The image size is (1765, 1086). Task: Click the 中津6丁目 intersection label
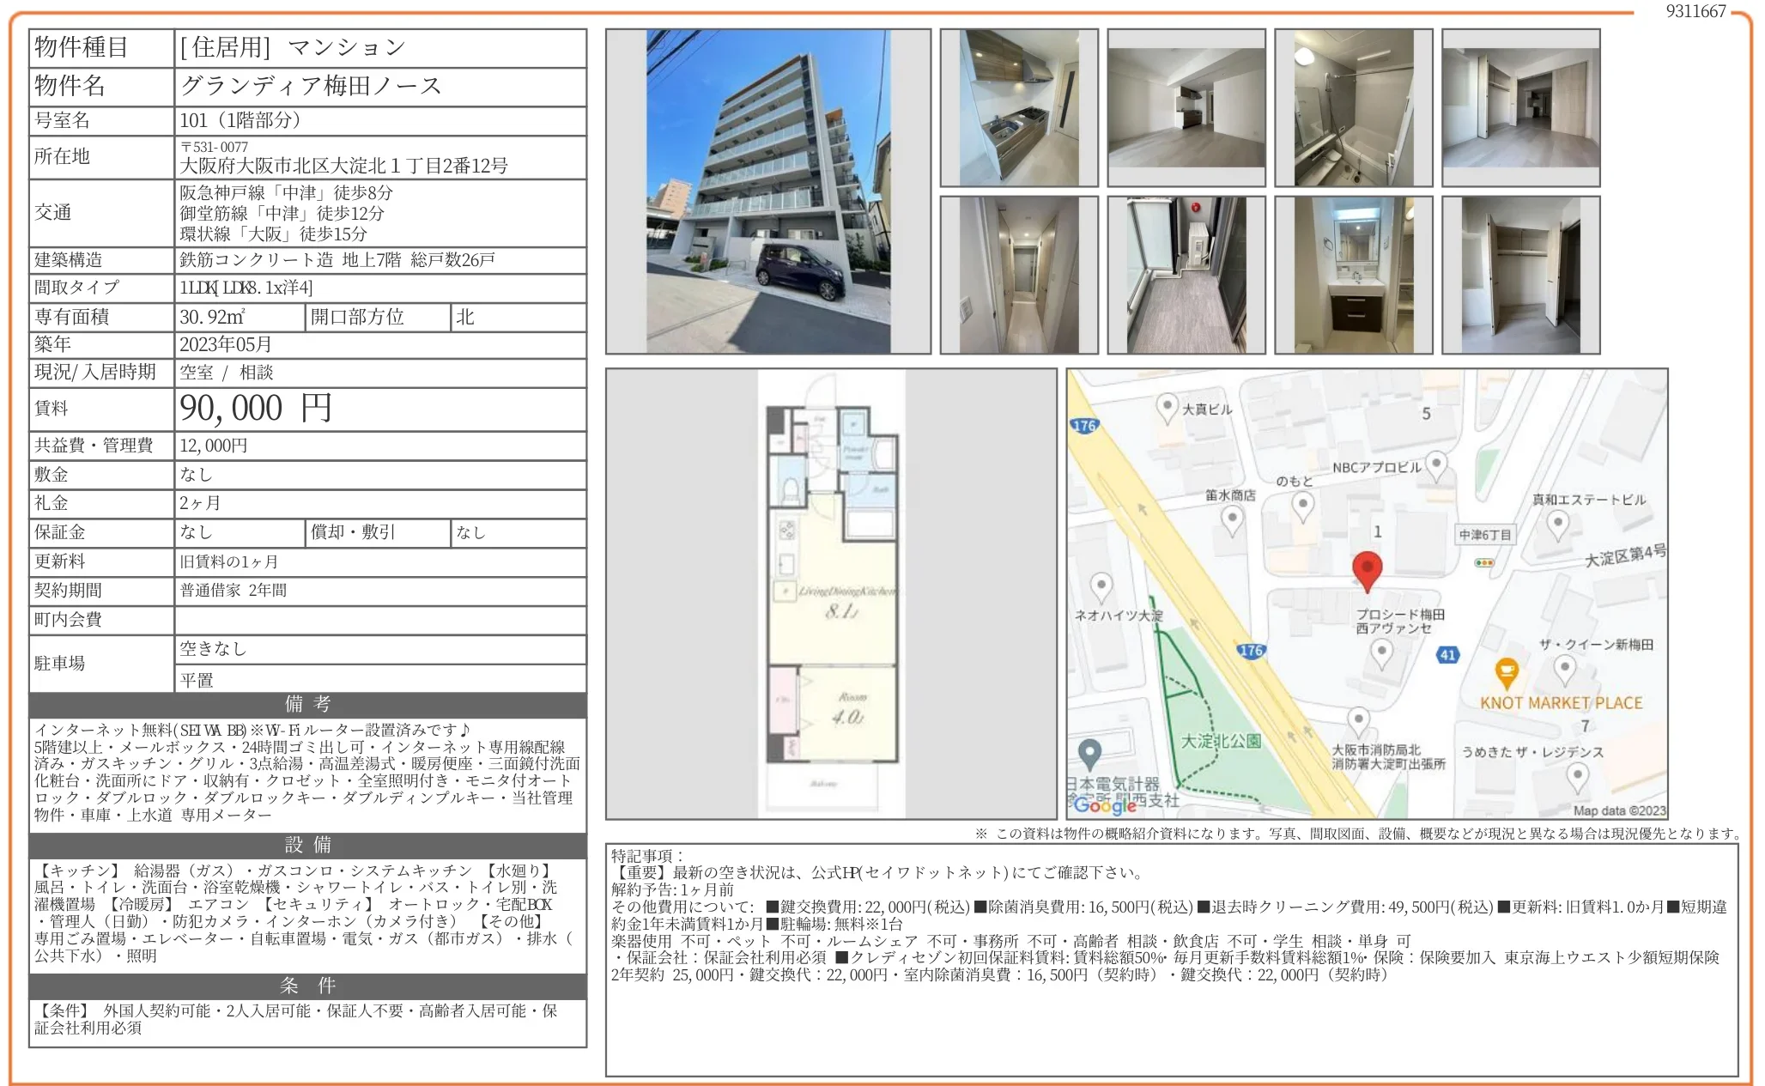(x=1484, y=535)
